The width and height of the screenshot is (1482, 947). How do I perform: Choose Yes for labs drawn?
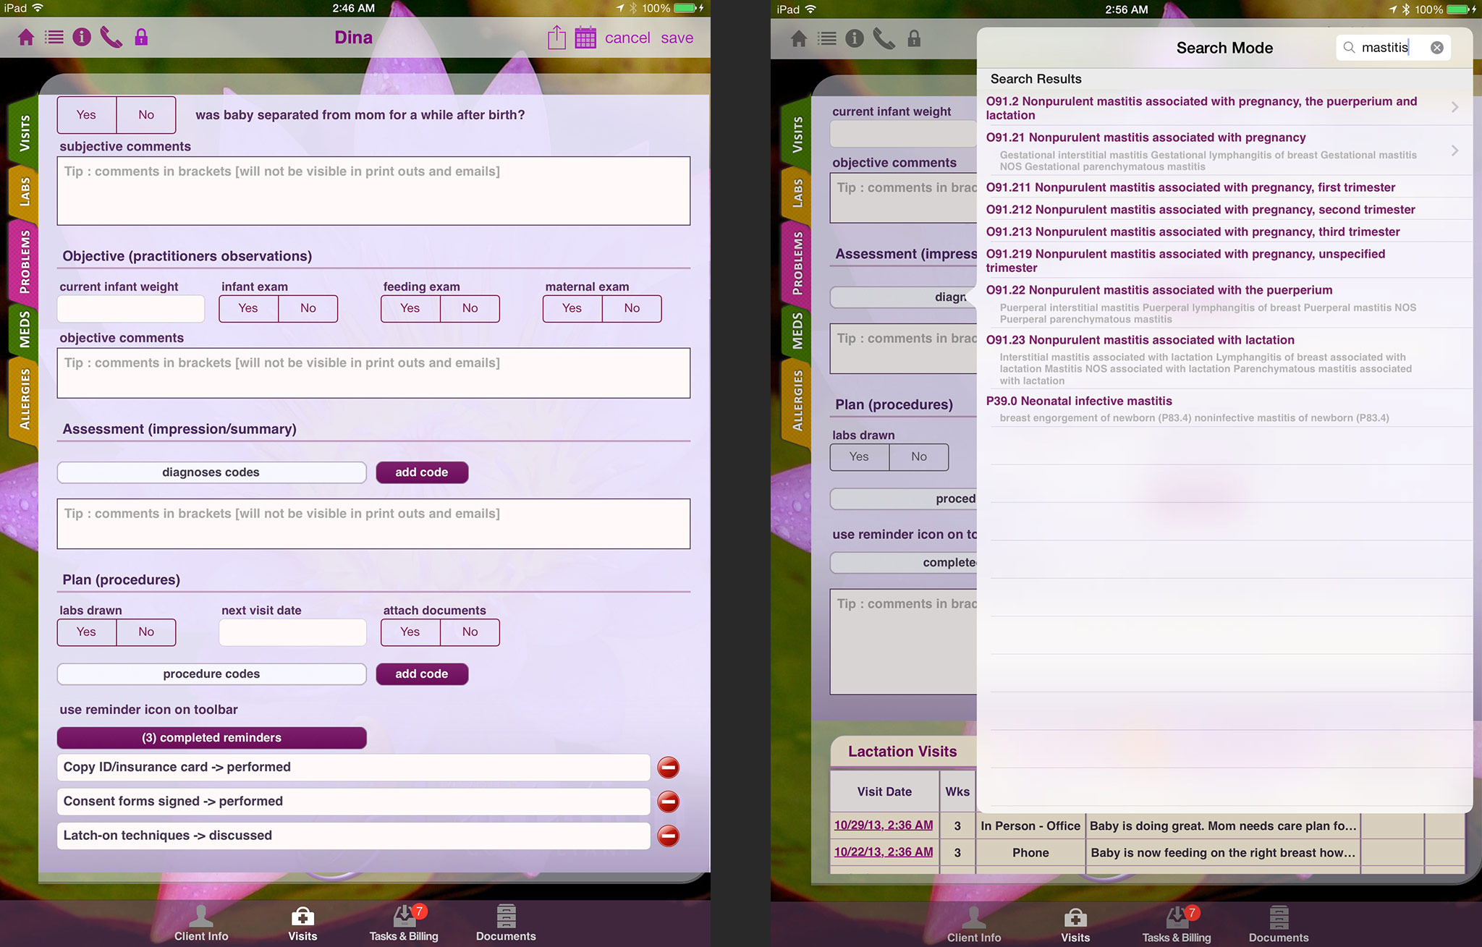[85, 632]
